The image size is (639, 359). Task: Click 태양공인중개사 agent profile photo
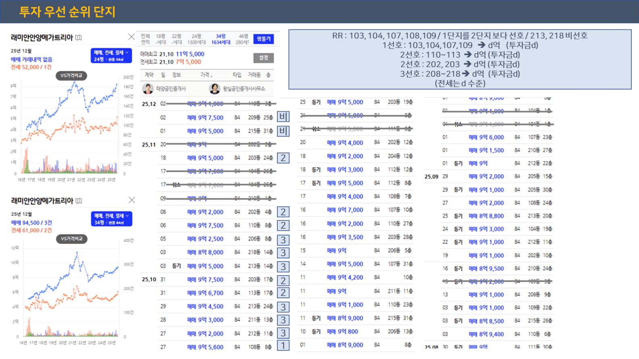(x=148, y=89)
